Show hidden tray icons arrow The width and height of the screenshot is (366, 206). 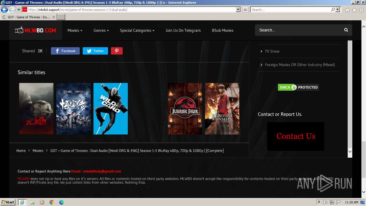(x=319, y=202)
